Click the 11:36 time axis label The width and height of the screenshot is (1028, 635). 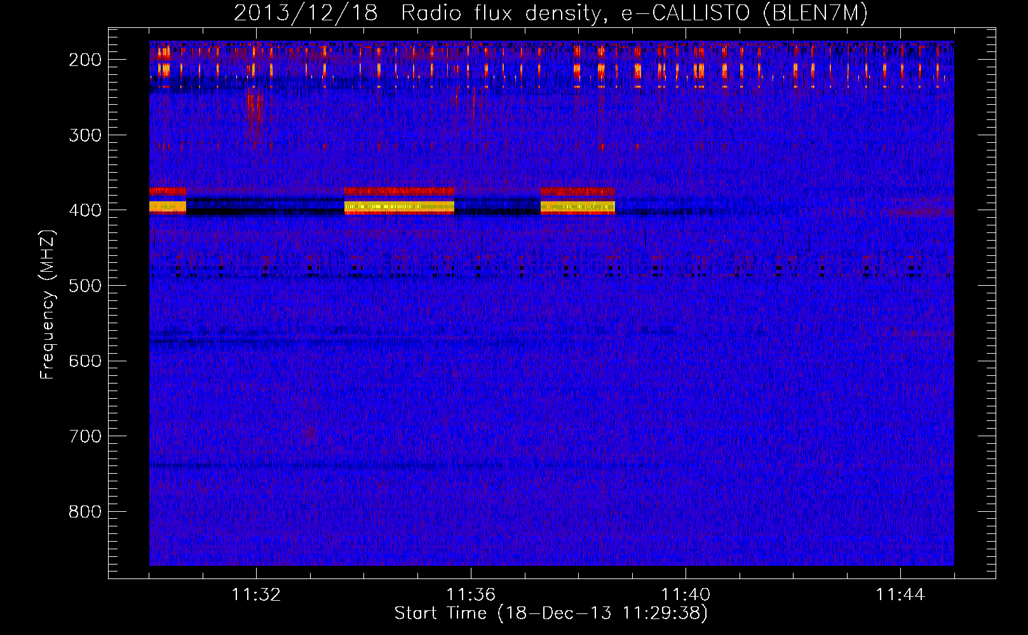pyautogui.click(x=471, y=595)
